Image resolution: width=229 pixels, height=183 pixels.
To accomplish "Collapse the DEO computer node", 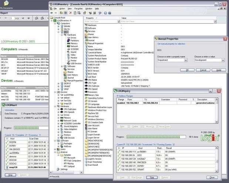I will tap(58, 32).
